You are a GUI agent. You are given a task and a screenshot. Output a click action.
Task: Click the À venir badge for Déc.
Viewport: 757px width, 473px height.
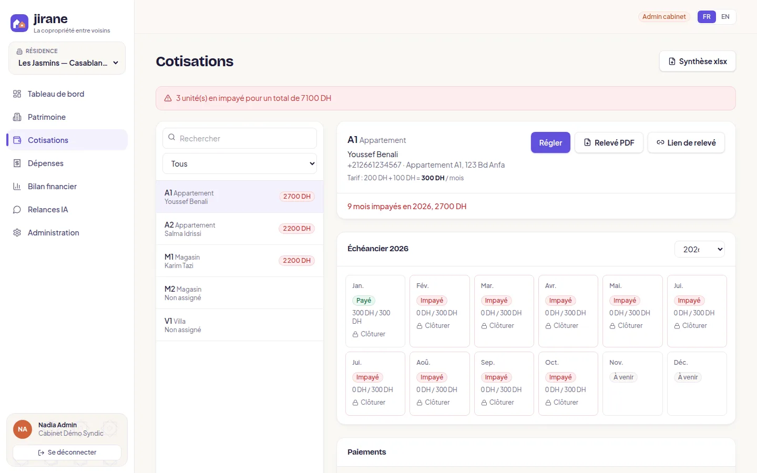pyautogui.click(x=688, y=377)
